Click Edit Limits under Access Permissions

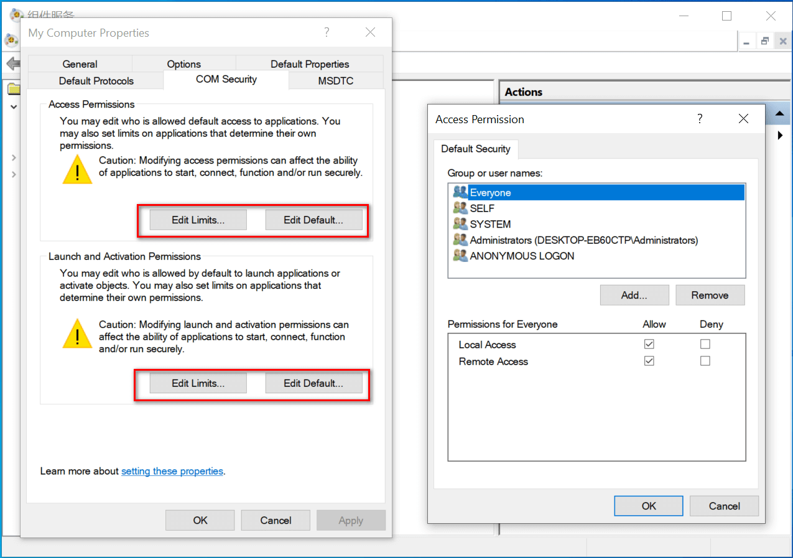tap(198, 220)
